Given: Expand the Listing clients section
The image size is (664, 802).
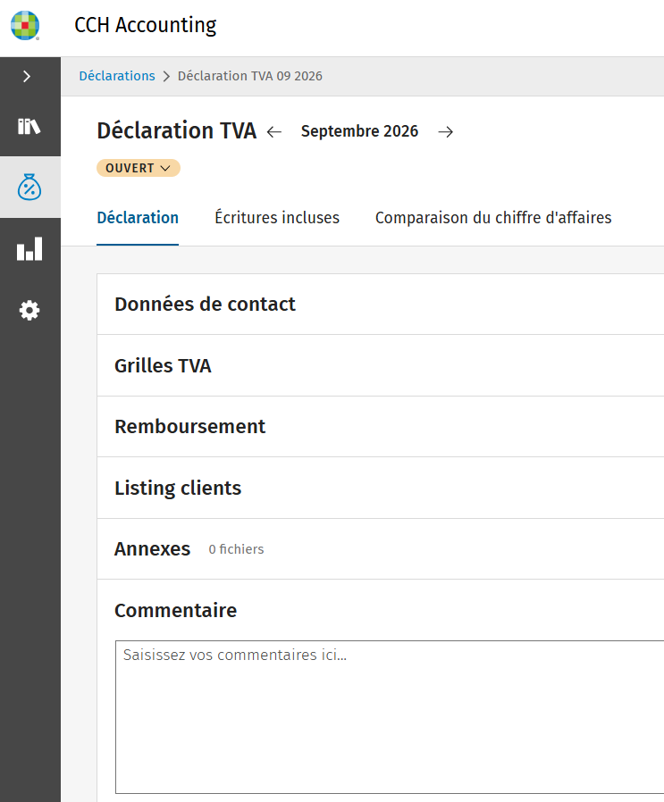Looking at the screenshot, I should [381, 488].
